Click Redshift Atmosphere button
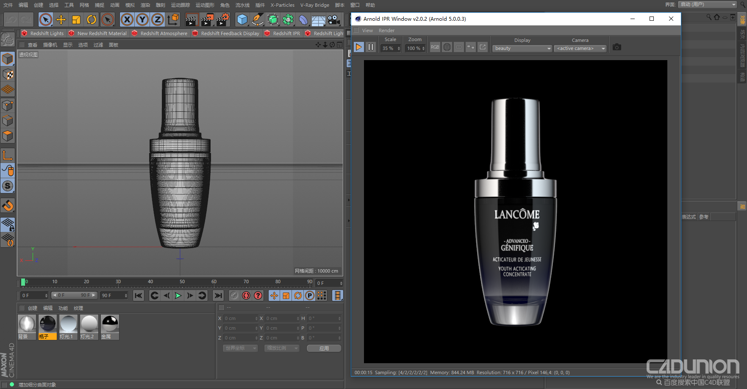The image size is (747, 389). tap(160, 33)
